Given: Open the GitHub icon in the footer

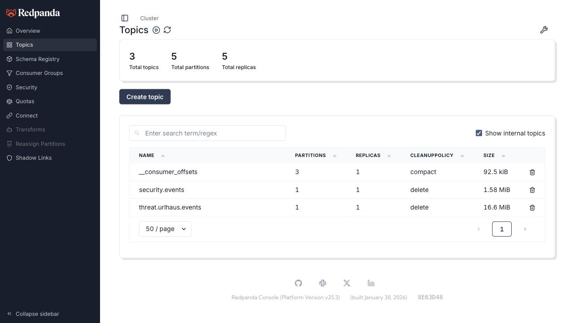Looking at the screenshot, I should [298, 283].
